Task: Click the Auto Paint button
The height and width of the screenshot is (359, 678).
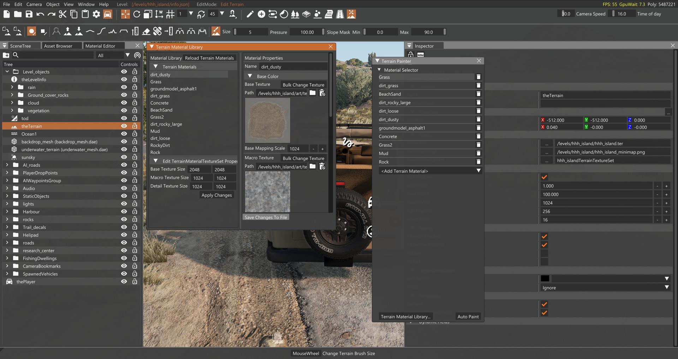Action: point(468,317)
